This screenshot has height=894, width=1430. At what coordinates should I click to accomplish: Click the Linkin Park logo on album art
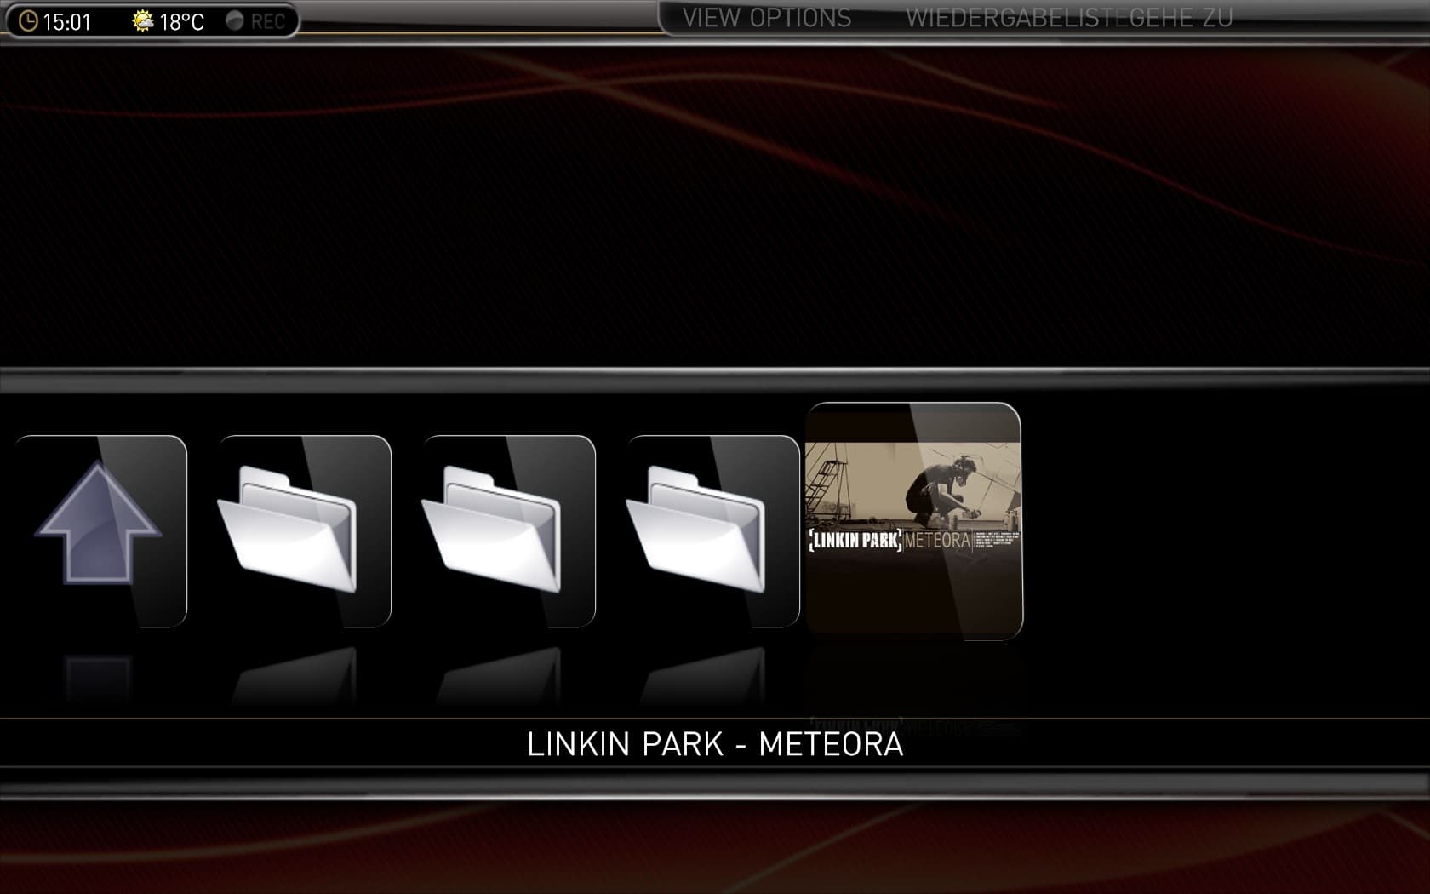click(x=854, y=540)
